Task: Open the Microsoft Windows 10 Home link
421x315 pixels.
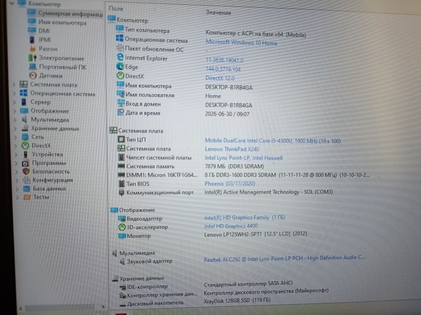Action: [x=242, y=43]
